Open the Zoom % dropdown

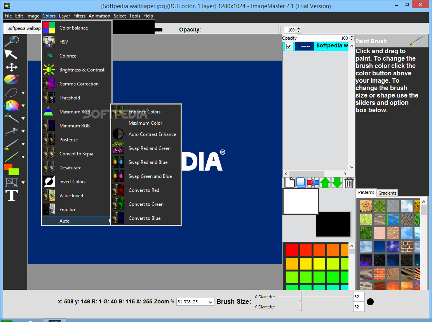click(211, 302)
